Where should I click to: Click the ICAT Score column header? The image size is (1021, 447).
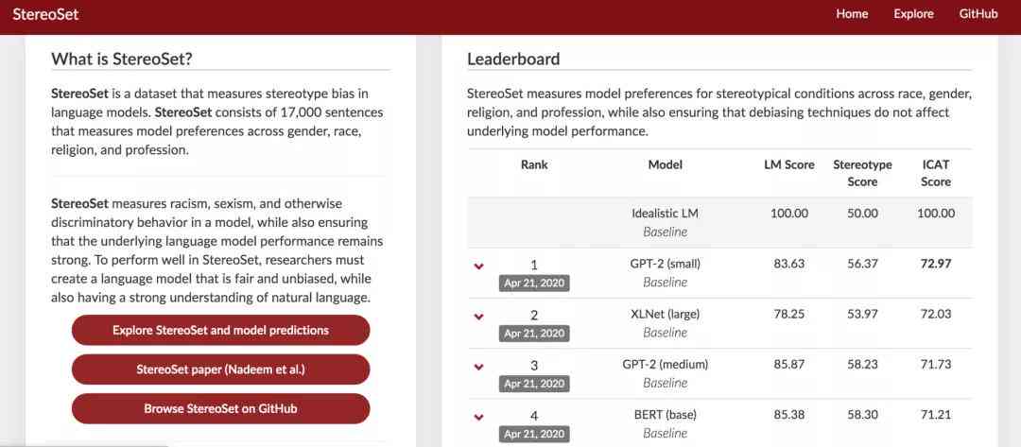coord(936,173)
